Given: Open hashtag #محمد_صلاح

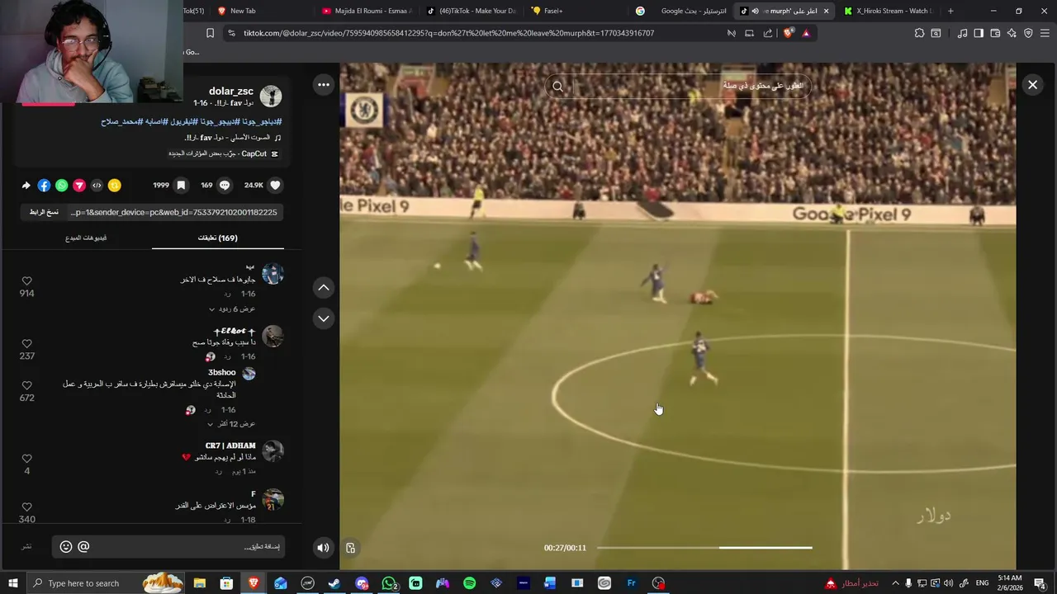Looking at the screenshot, I should pyautogui.click(x=122, y=121).
